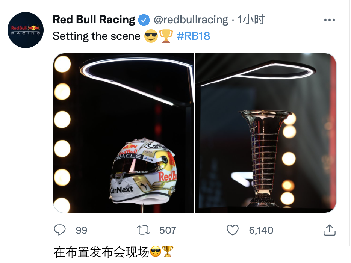Open the helmet photo on the left
The height and width of the screenshot is (263, 351).
(x=123, y=133)
